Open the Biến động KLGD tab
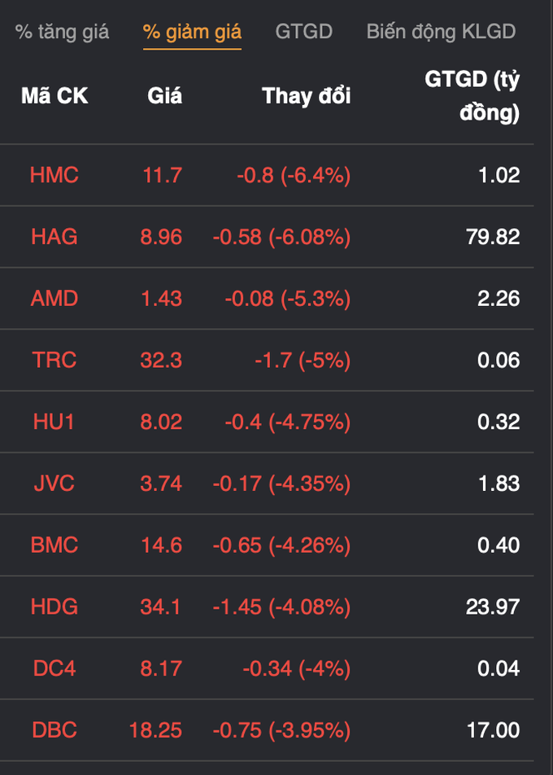The width and height of the screenshot is (553, 775). (441, 32)
